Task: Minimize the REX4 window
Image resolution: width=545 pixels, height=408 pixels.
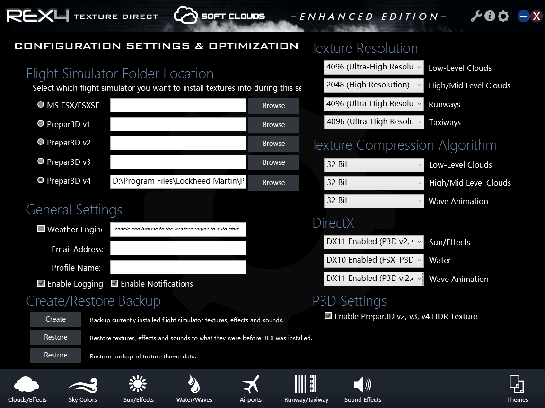Action: [523, 16]
